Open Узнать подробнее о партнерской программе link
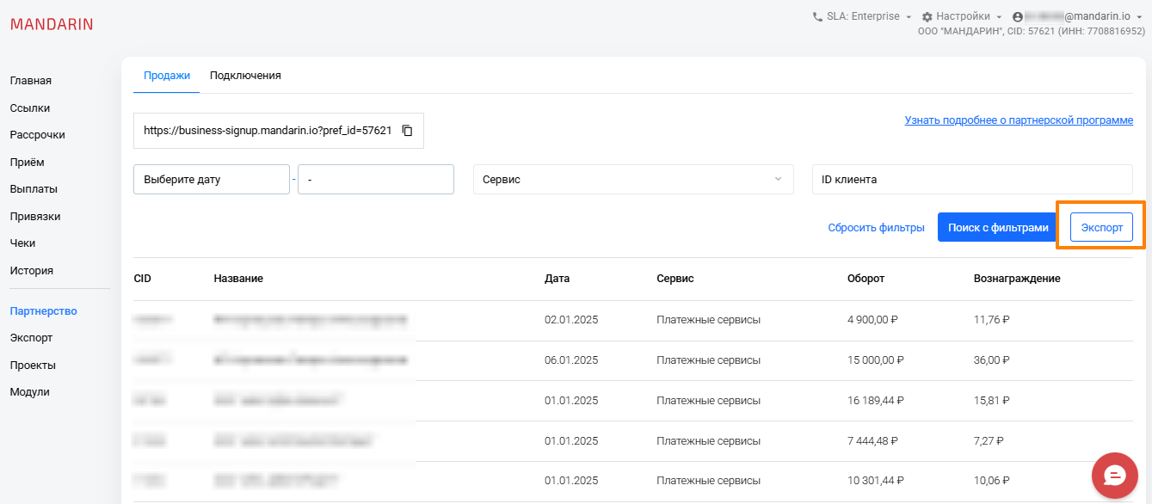 [x=1019, y=120]
